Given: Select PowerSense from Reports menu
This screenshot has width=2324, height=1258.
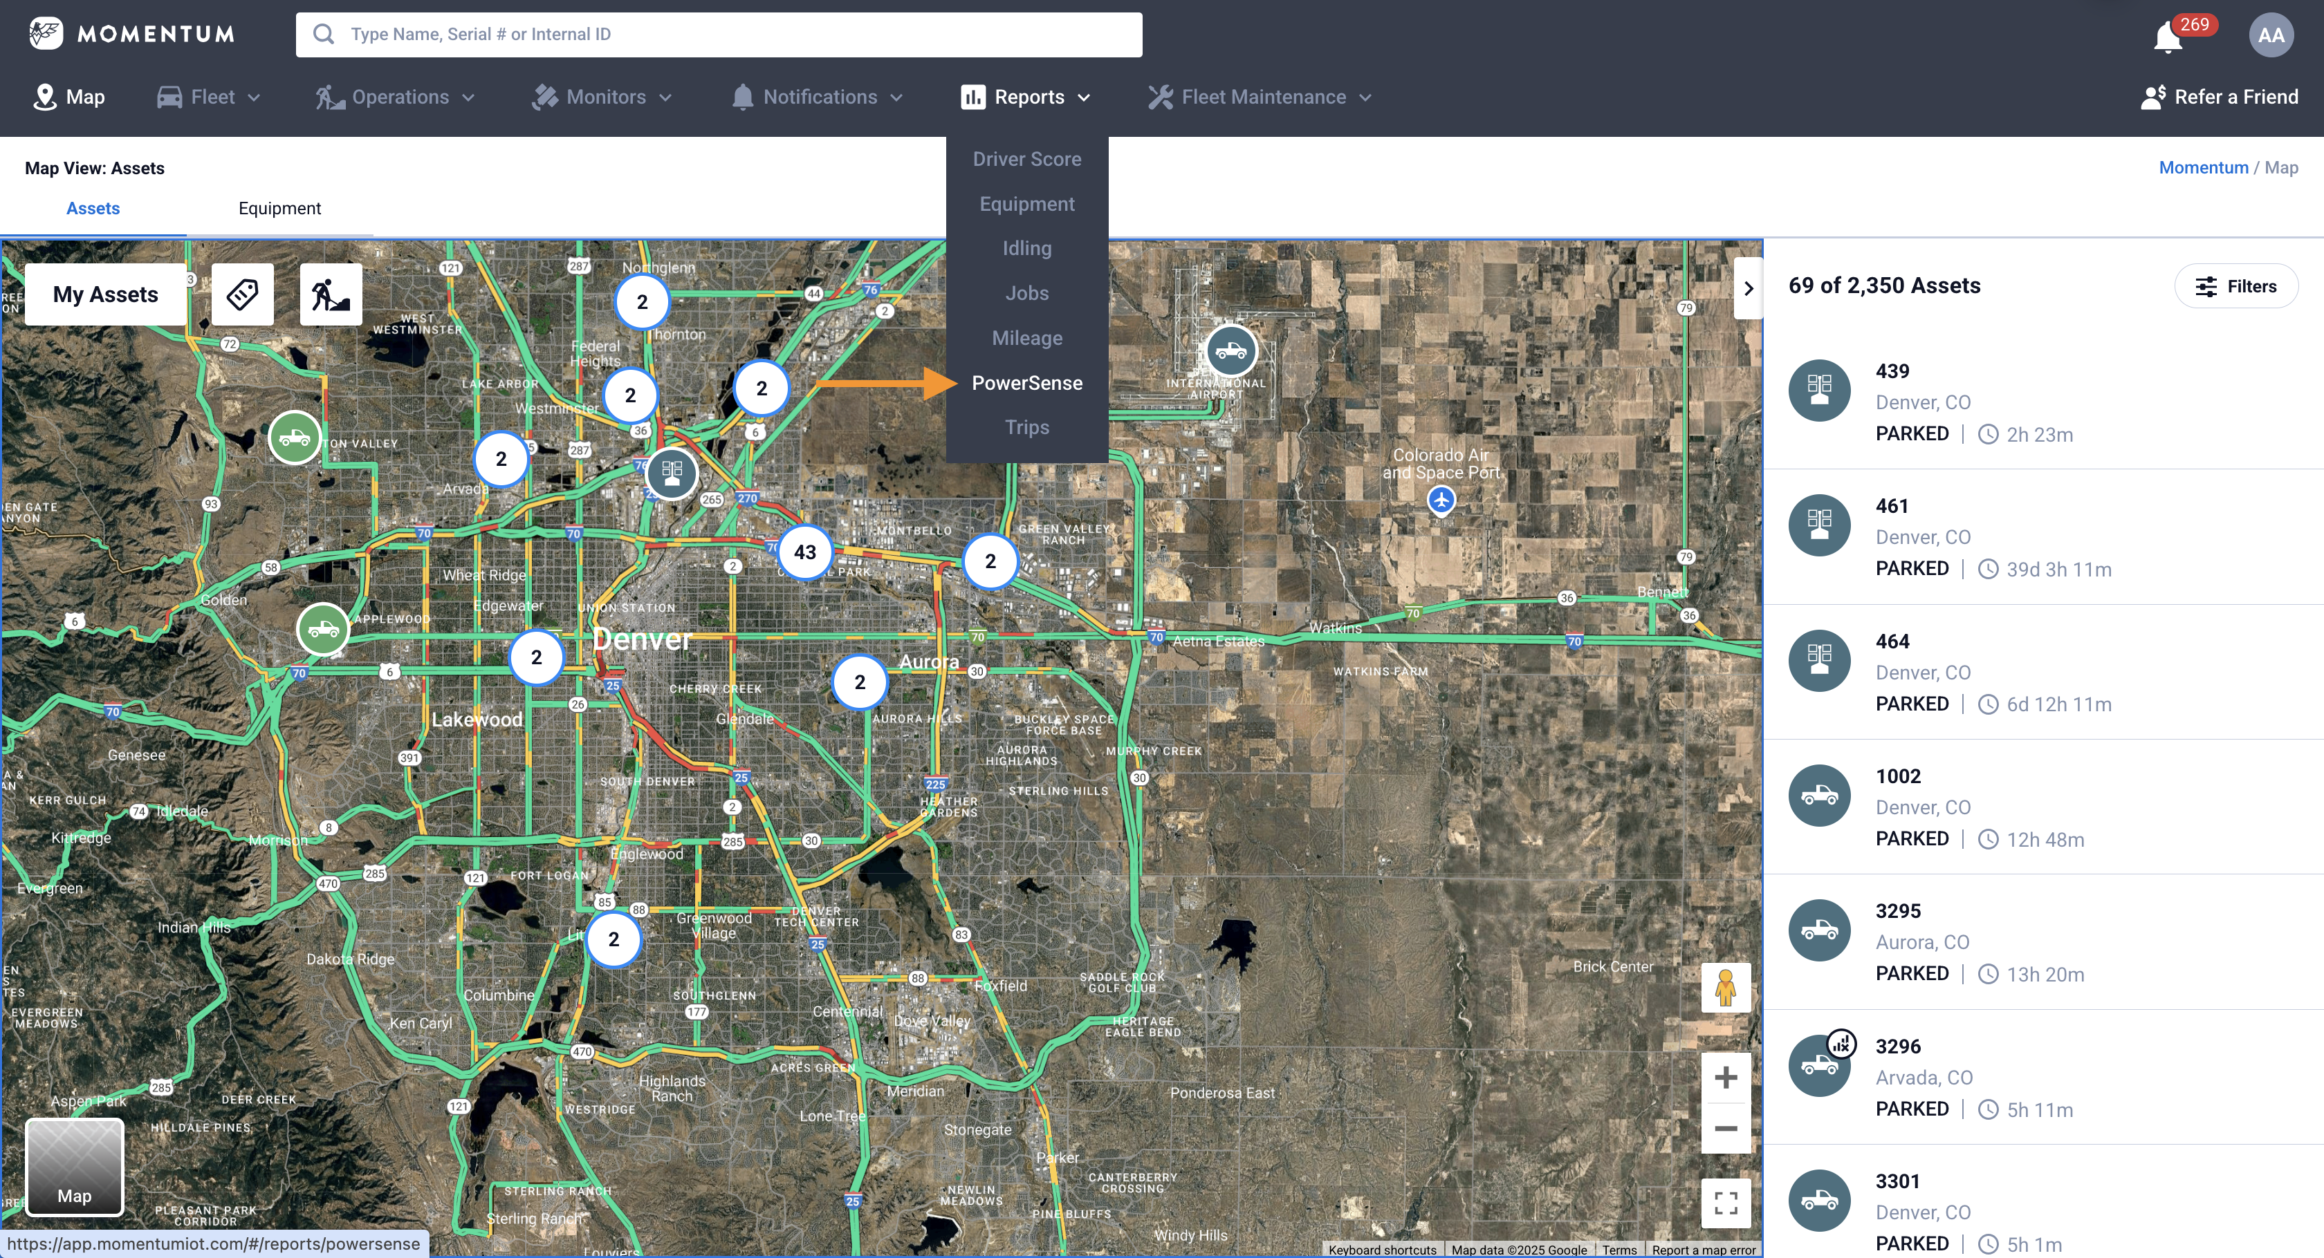Looking at the screenshot, I should [1026, 382].
